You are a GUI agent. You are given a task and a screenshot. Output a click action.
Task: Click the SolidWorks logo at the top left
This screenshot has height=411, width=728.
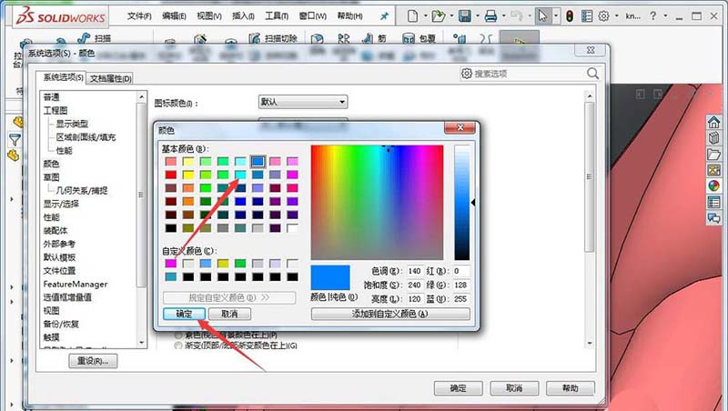coord(60,17)
